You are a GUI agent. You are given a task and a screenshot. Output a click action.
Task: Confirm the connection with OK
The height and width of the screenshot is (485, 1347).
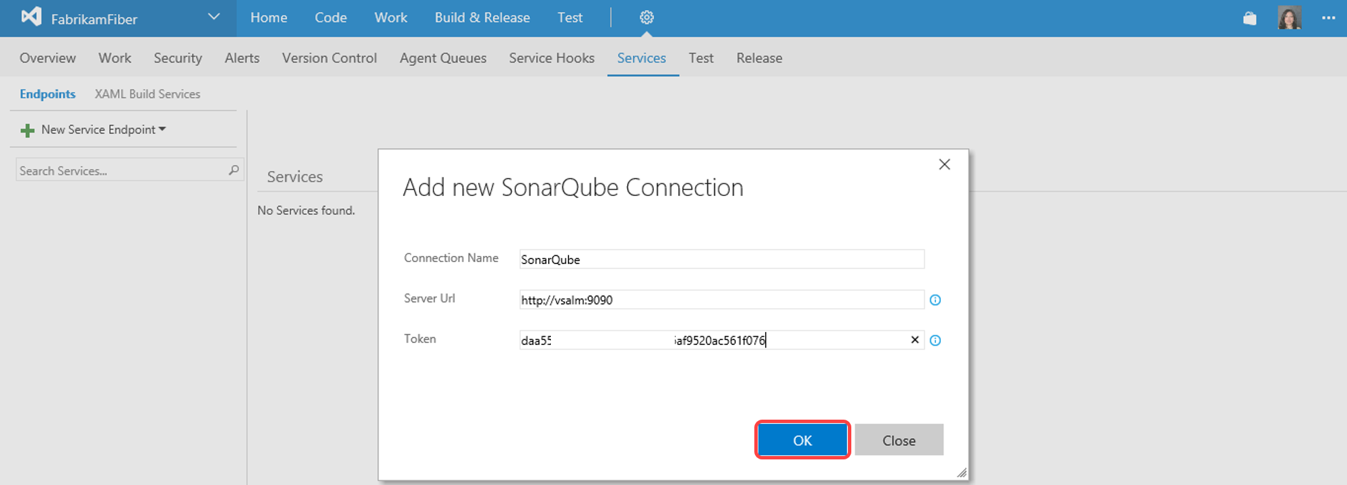tap(802, 440)
